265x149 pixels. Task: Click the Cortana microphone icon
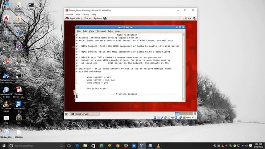pyautogui.click(x=62, y=146)
